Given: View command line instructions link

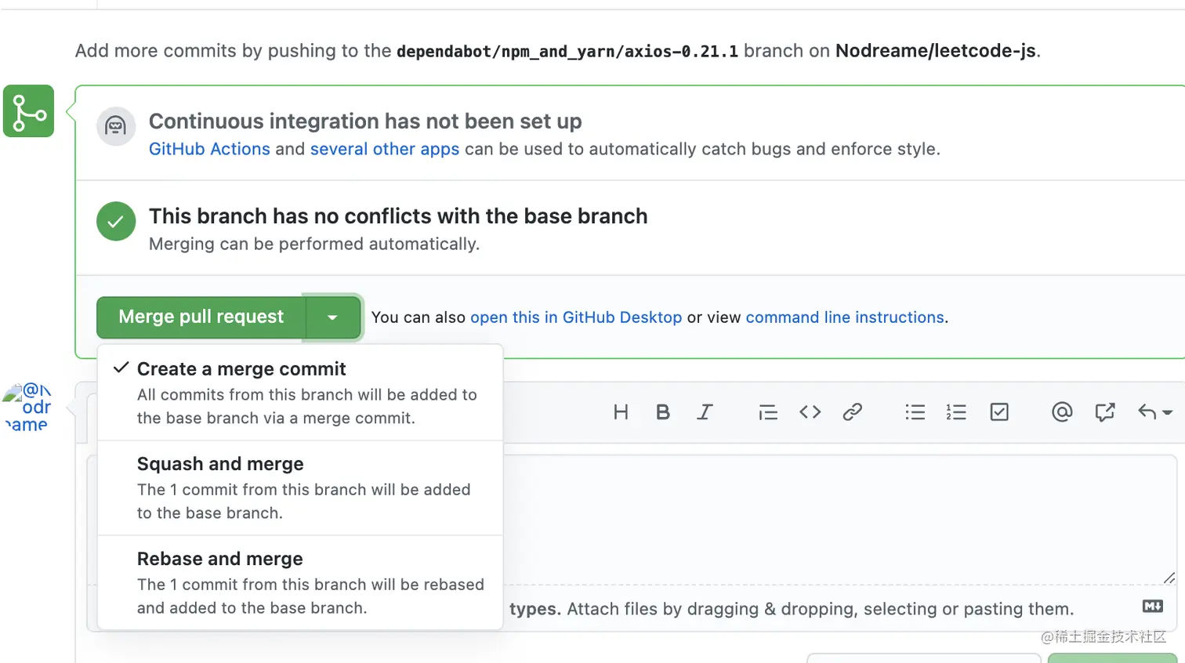Looking at the screenshot, I should [845, 317].
